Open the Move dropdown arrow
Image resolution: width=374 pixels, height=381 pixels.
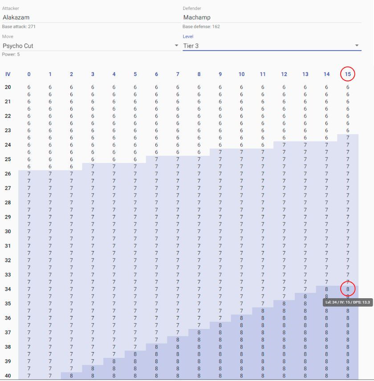(x=176, y=45)
